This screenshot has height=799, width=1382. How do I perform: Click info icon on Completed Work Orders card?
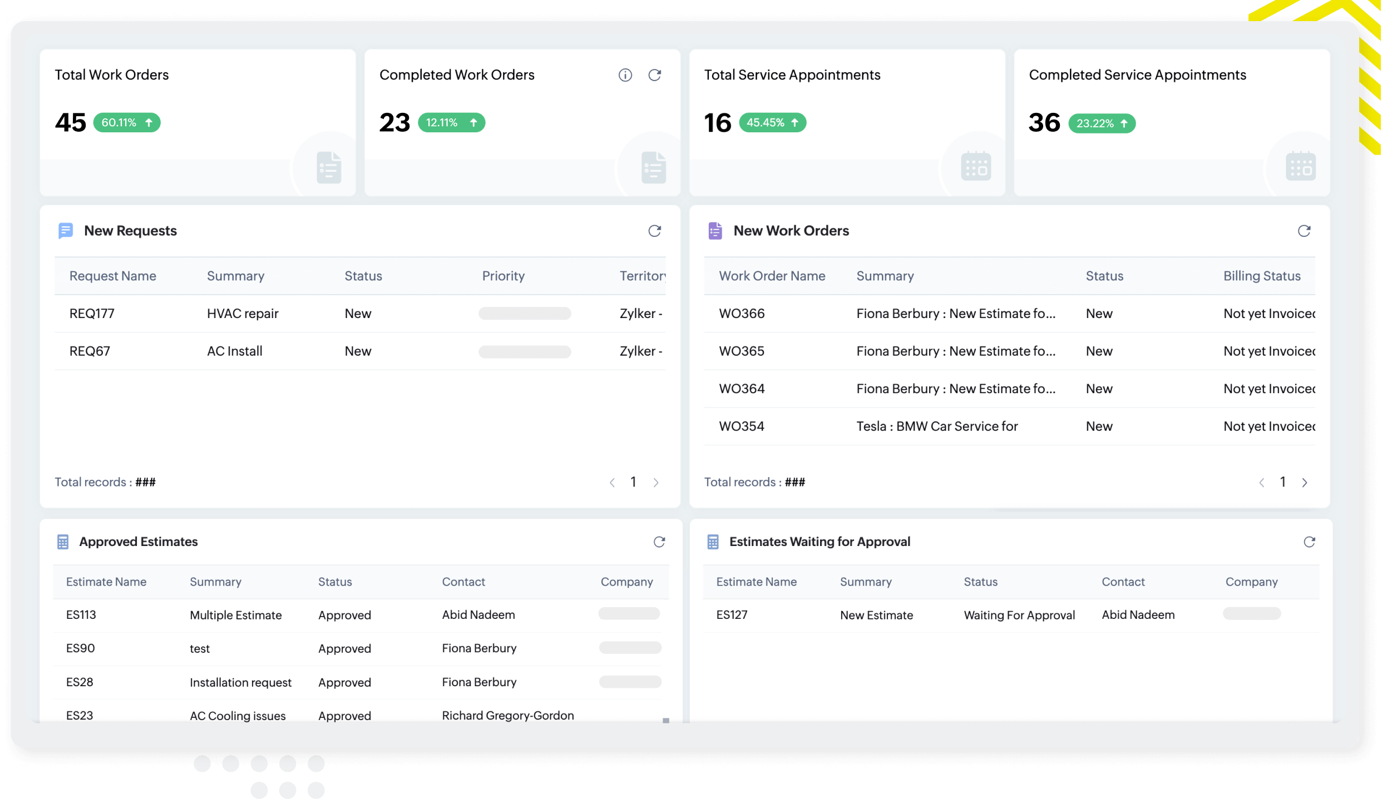click(x=625, y=75)
